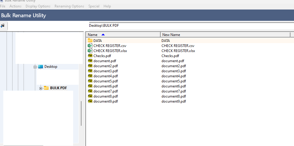Viewport: 294px width, 146px height.
Task: Expand the BULK PDF tree node
Action: [41, 88]
